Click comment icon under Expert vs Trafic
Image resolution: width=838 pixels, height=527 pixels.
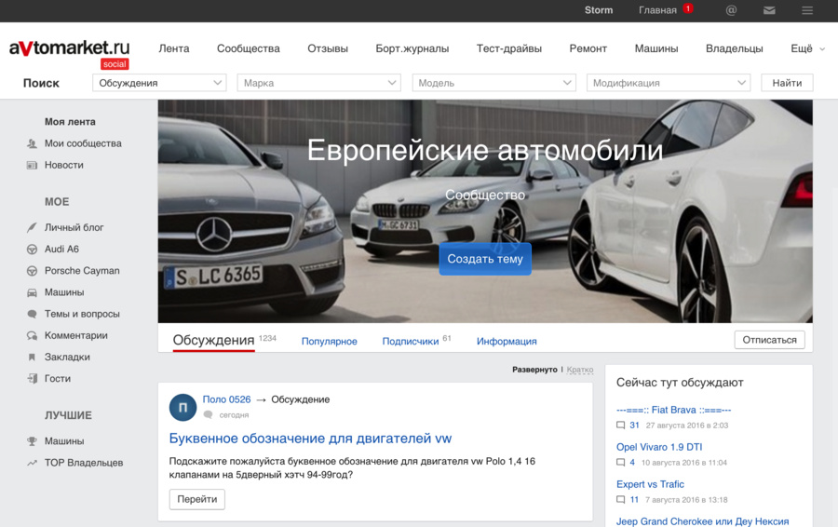pos(620,500)
